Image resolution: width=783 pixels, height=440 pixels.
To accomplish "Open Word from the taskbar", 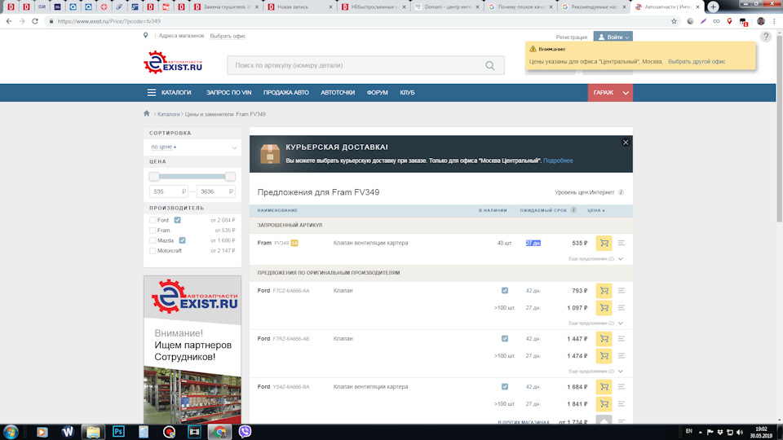I will point(68,432).
